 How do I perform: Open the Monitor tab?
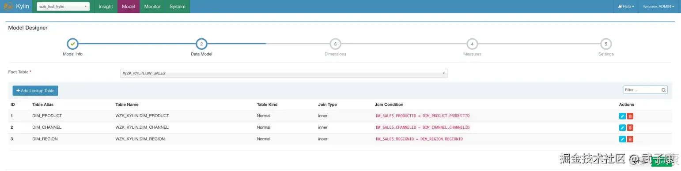pyautogui.click(x=152, y=7)
